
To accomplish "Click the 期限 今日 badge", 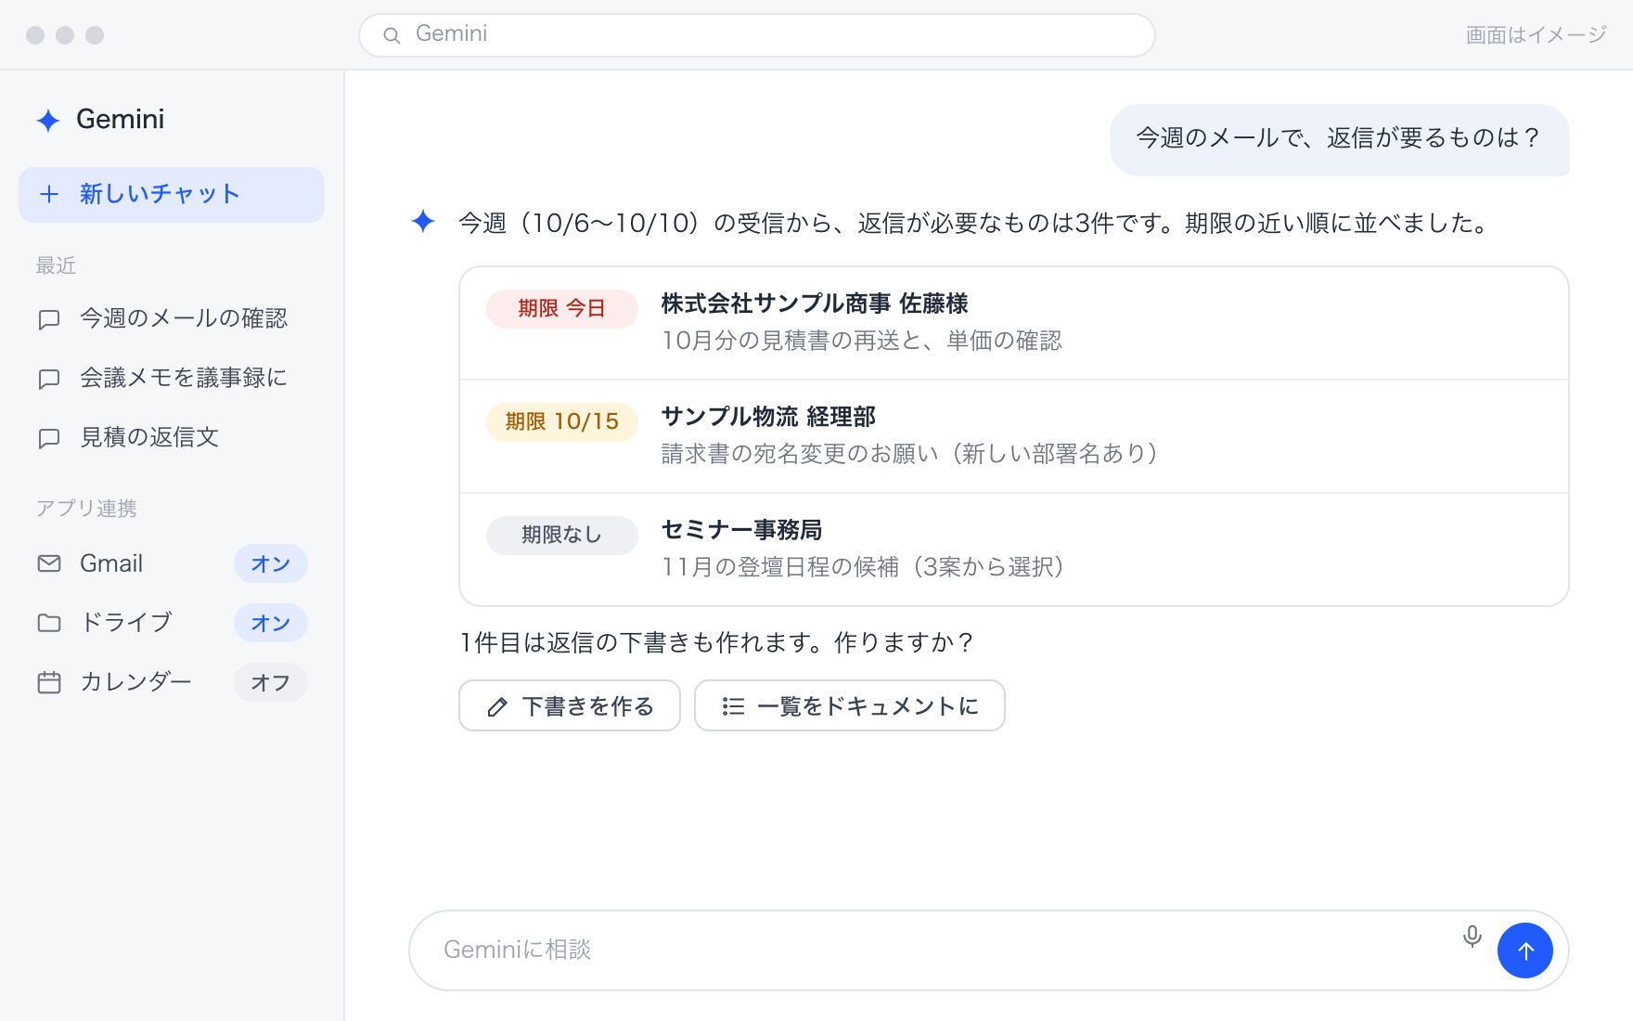I will (x=562, y=308).
